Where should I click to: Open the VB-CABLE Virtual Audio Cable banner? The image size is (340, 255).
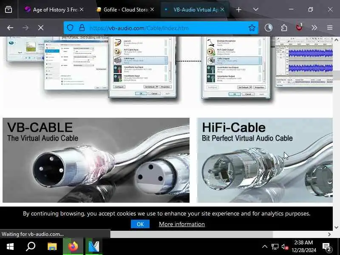coord(96,160)
